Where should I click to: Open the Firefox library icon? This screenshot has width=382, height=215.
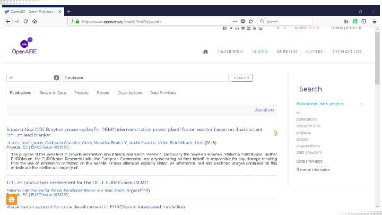[x=346, y=21]
